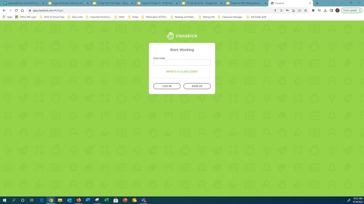
Task: Open File Explorer from taskbar
Action: [x=60, y=200]
